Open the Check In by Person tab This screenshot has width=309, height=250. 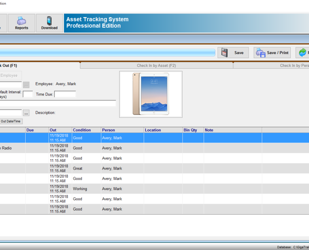tap(271, 65)
